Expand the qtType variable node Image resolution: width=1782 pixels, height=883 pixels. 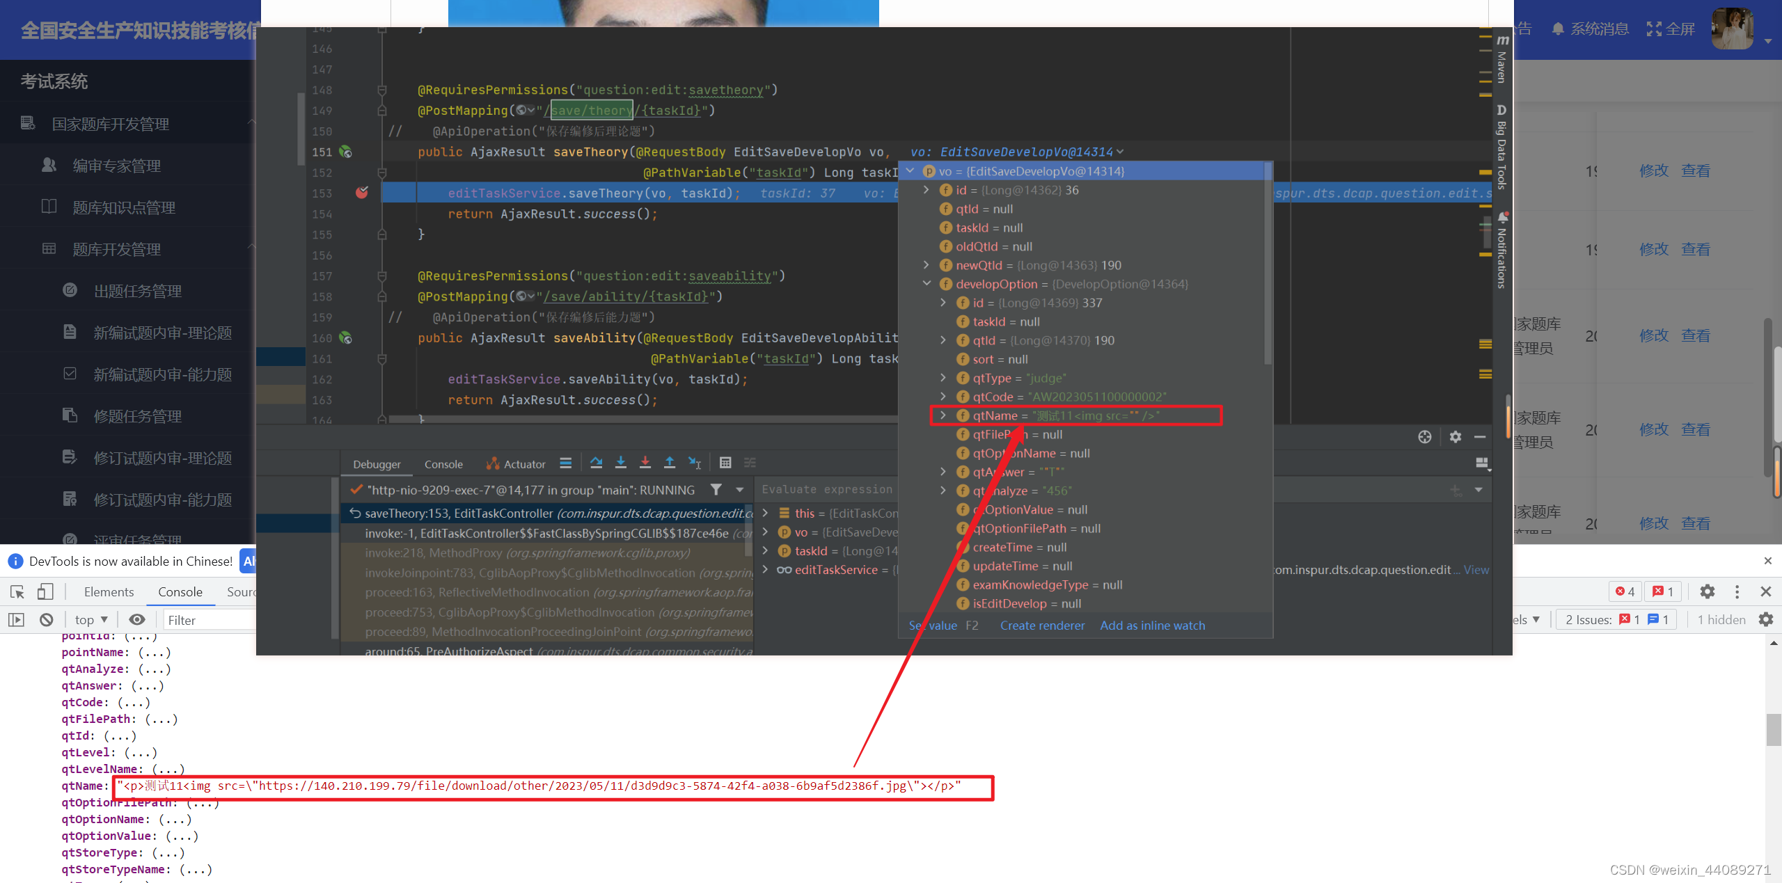pos(943,377)
